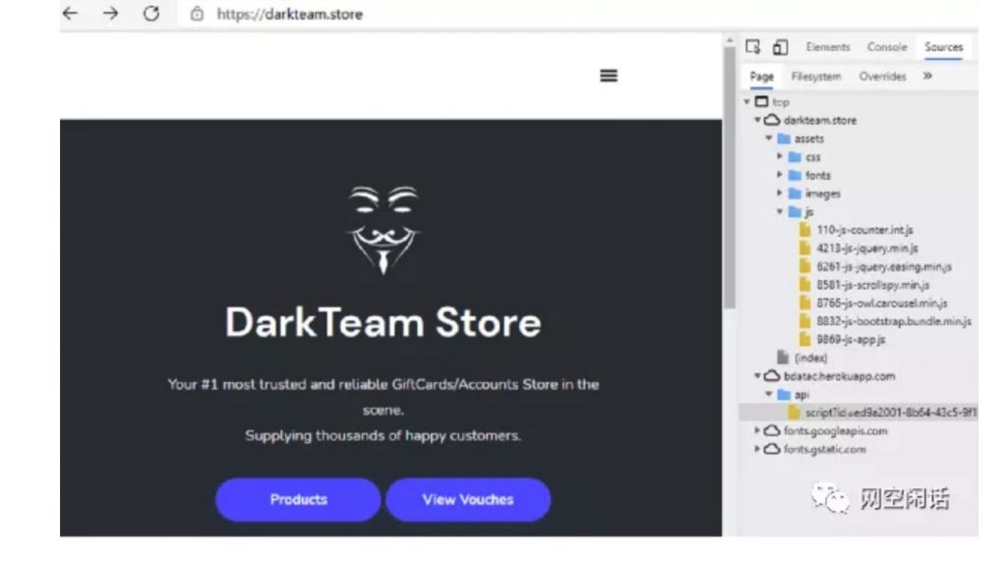The width and height of the screenshot is (1007, 565).
Task: Click the darkteam.store cloud icon
Action: coord(772,120)
